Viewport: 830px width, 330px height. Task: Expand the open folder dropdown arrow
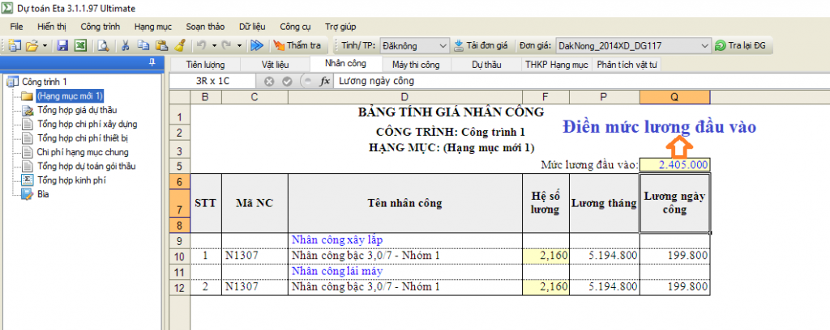click(x=45, y=46)
